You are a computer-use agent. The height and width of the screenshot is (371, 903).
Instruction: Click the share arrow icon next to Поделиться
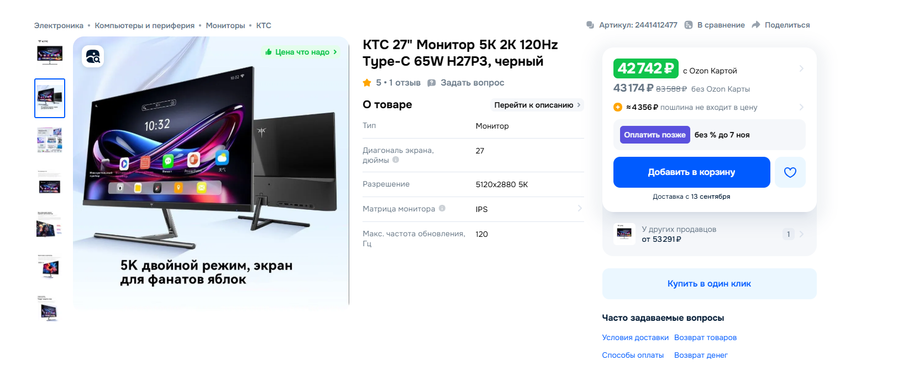(756, 25)
